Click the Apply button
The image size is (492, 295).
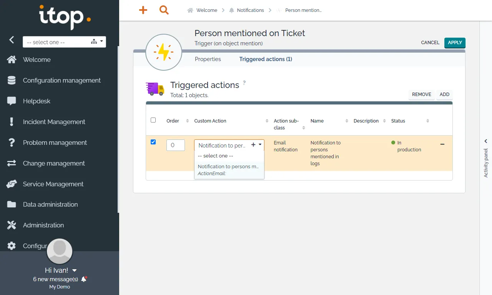(x=455, y=43)
